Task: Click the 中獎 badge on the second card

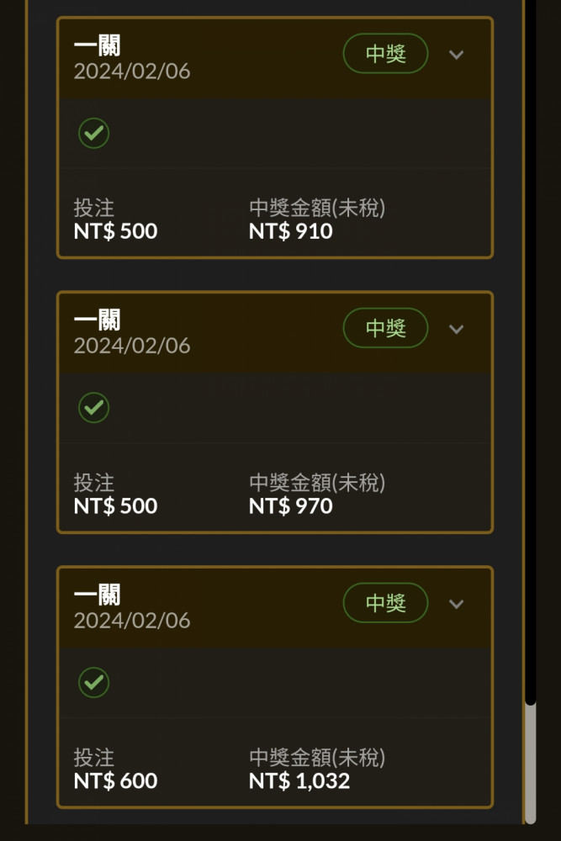Action: tap(385, 328)
